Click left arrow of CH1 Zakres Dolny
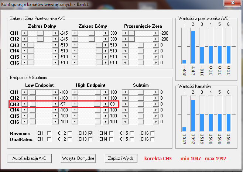 [25, 33]
